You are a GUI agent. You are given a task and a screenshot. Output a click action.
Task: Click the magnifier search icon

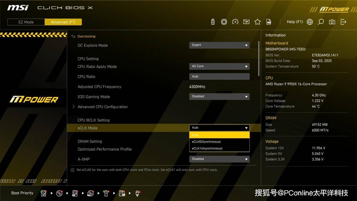[x=321, y=22]
